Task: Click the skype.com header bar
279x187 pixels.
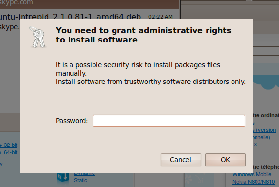Action: (89, 3)
